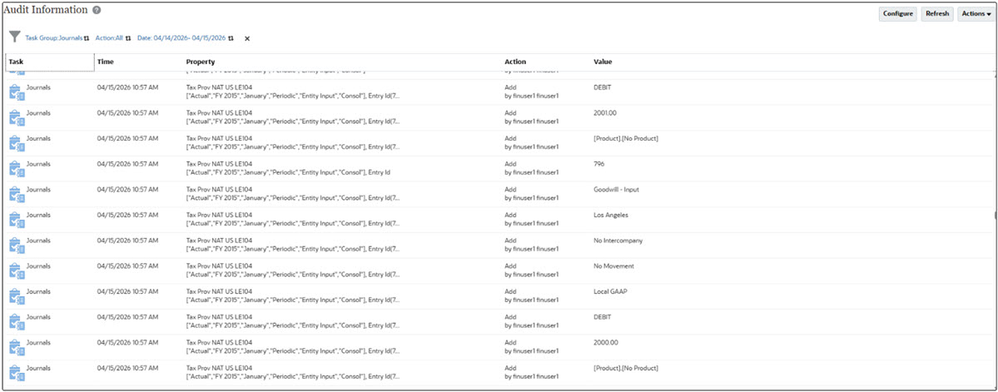Select the value No Intercompany
Viewport: 998px width, 392px height.
click(x=618, y=240)
